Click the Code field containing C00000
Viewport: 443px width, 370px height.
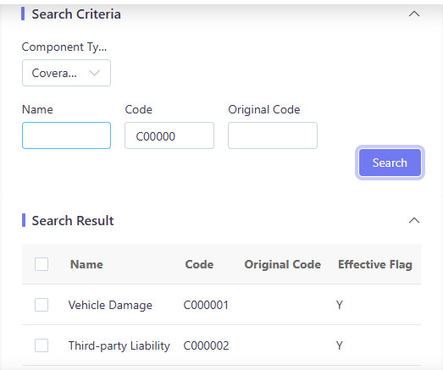coord(169,135)
